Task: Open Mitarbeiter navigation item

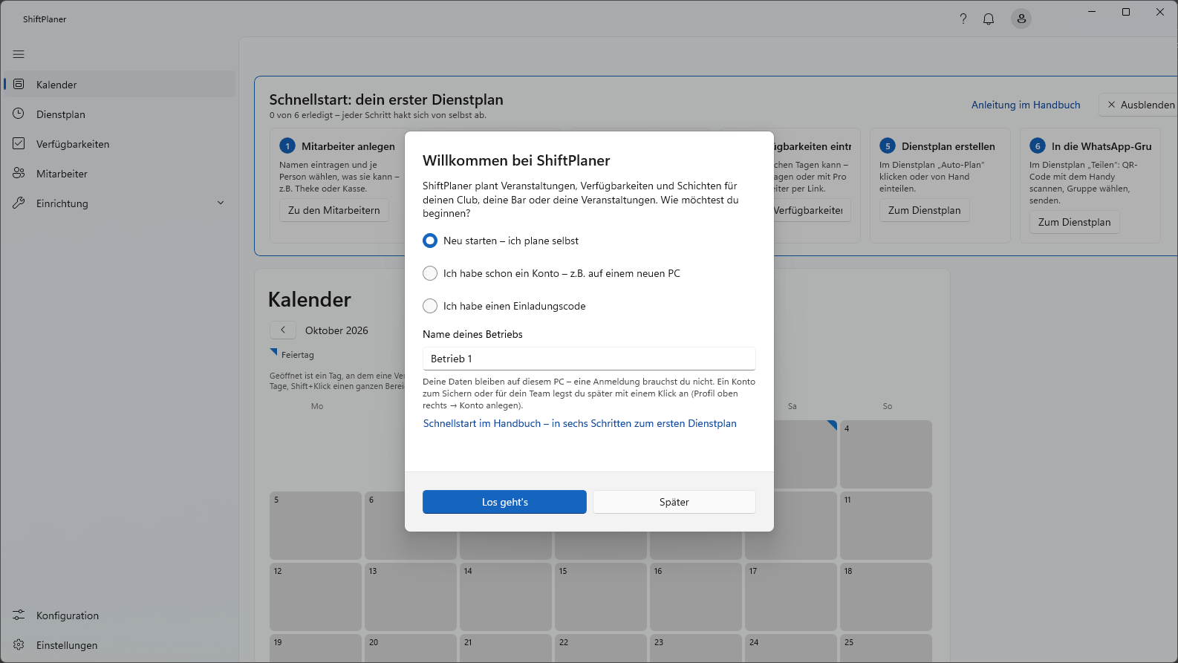Action: point(120,174)
